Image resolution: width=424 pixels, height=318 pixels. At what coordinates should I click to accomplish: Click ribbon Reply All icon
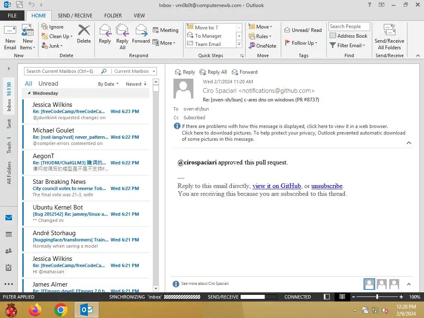pos(122,37)
